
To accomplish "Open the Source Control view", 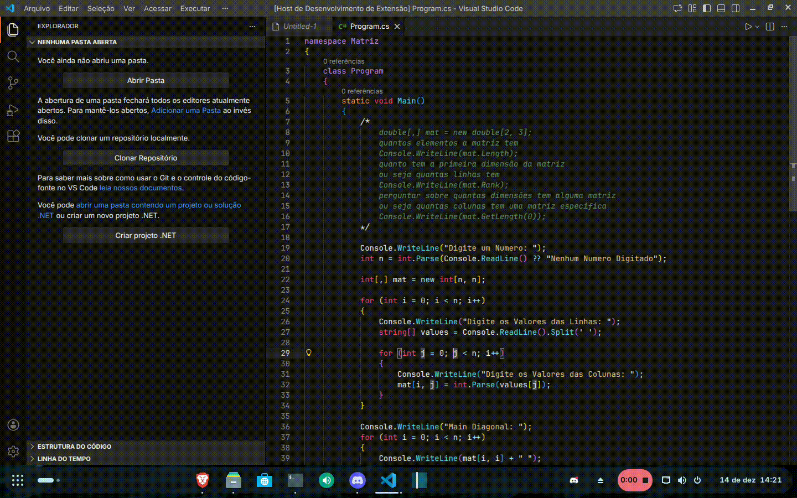I will coord(13,82).
